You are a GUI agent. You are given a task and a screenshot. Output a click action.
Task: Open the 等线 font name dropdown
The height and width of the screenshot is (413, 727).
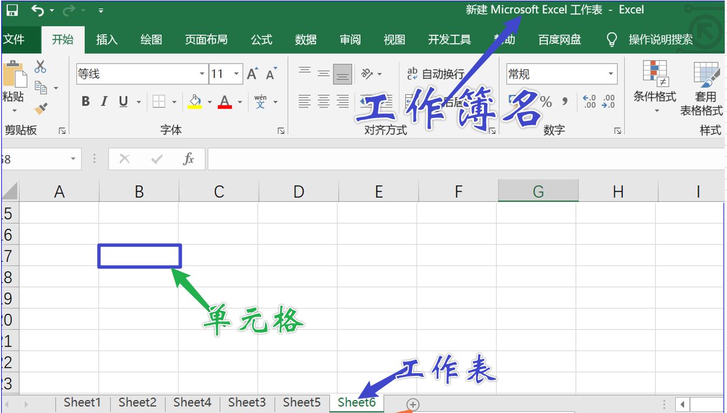click(x=202, y=74)
